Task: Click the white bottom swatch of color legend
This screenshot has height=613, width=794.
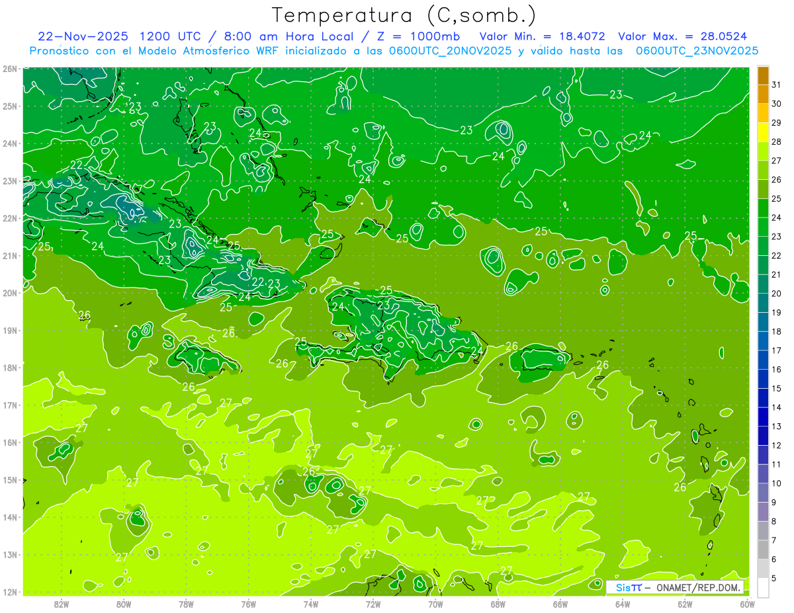Action: (x=763, y=587)
